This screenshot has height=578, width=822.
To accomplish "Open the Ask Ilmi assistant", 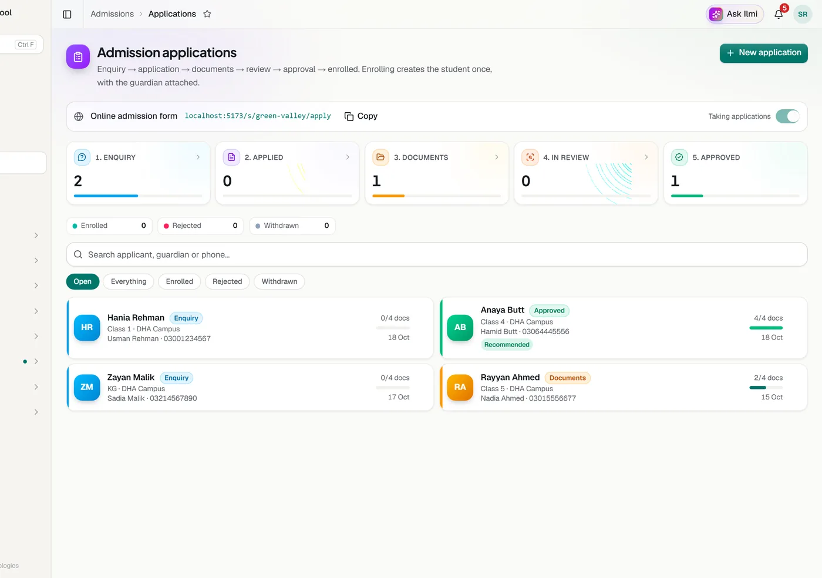I will 735,14.
